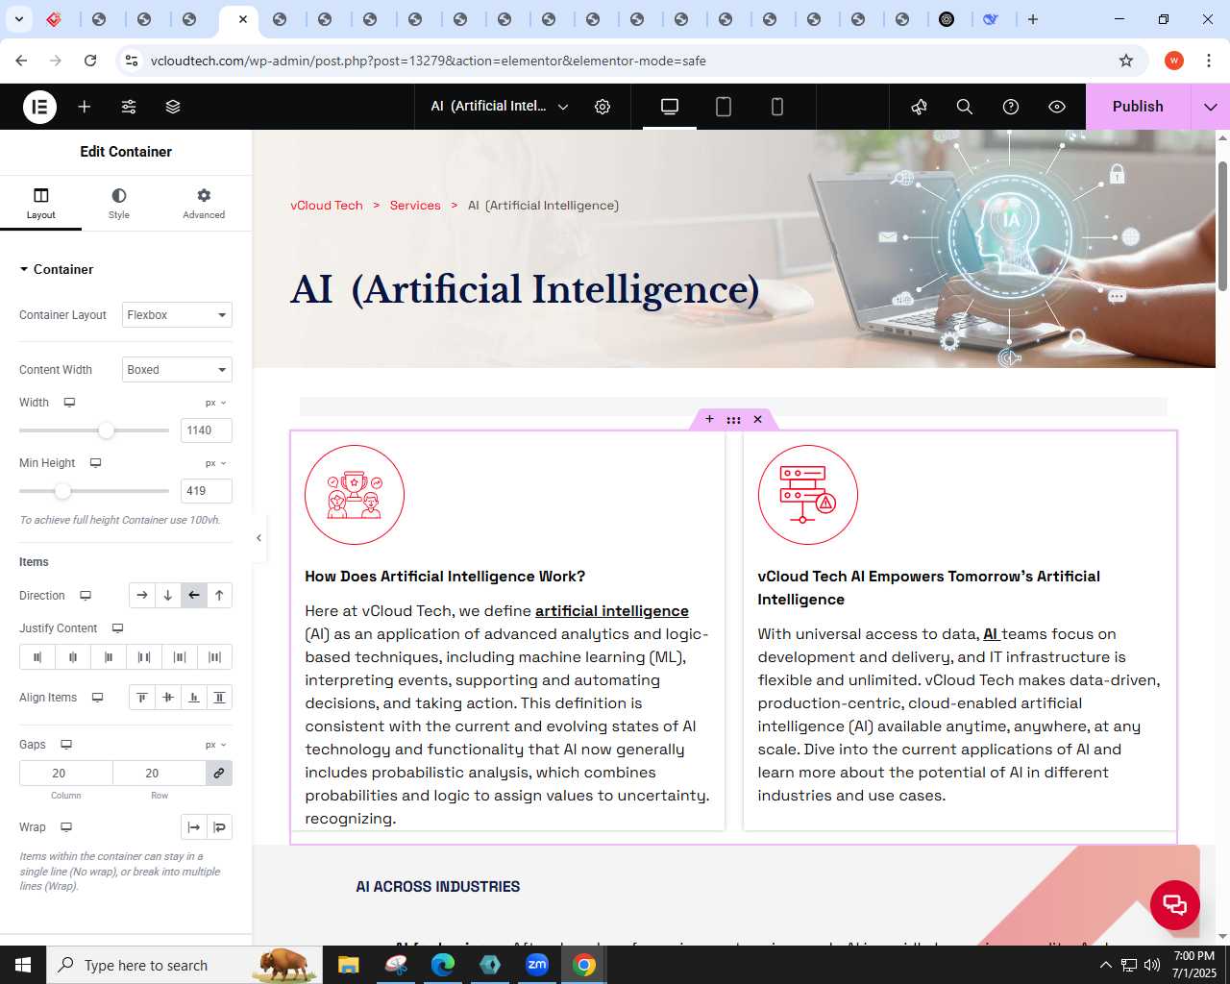1230x984 pixels.
Task: Edit the Column gap field
Action: [66, 774]
